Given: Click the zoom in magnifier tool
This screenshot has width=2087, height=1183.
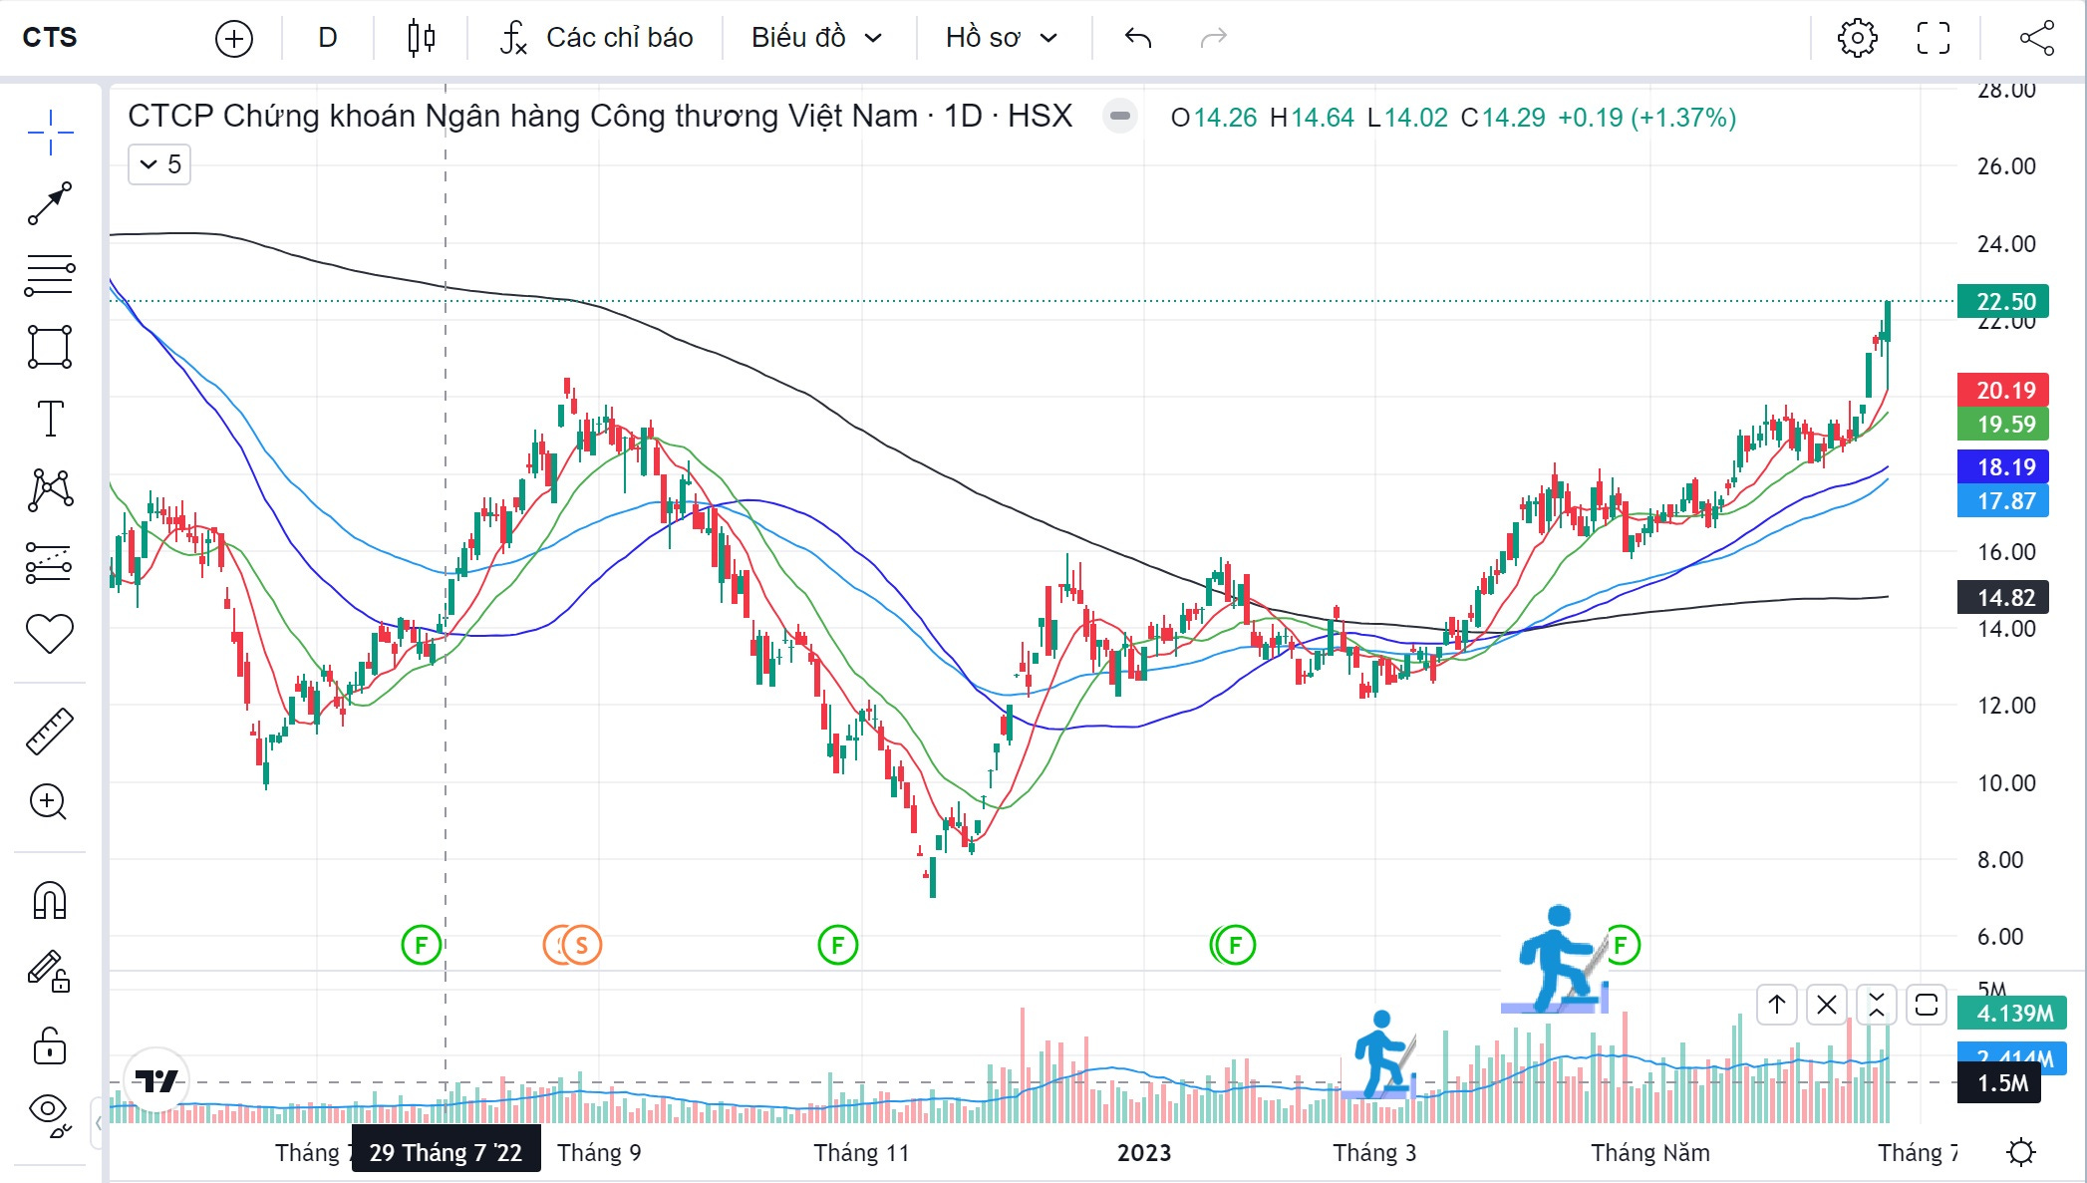Looking at the screenshot, I should tap(49, 802).
